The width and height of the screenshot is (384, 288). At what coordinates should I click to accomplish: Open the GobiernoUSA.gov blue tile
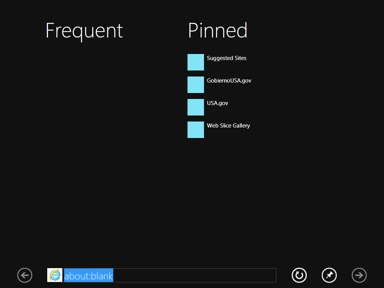[196, 85]
